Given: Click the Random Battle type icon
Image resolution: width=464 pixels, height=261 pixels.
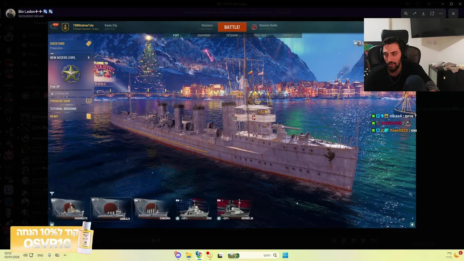Looking at the screenshot, I should pos(254,27).
